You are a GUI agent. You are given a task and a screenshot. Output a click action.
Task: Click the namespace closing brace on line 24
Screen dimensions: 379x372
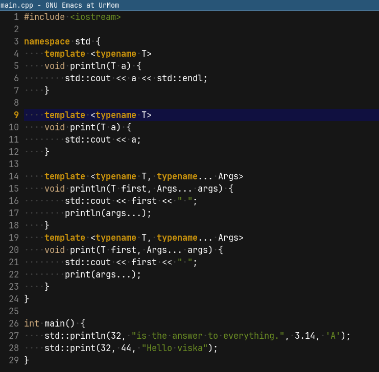coord(27,299)
